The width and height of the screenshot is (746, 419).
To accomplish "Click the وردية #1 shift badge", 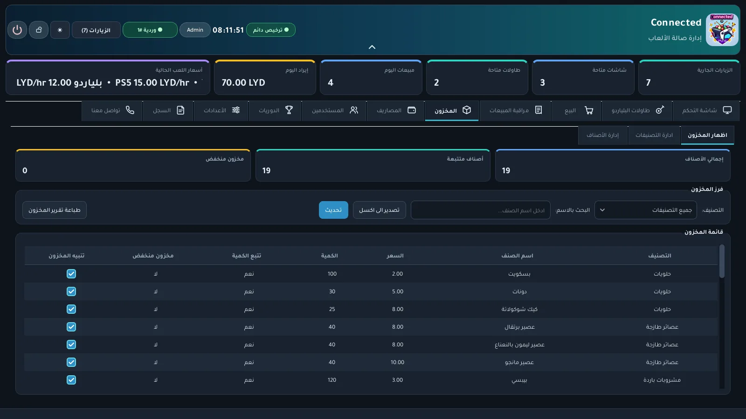I will pos(150,30).
